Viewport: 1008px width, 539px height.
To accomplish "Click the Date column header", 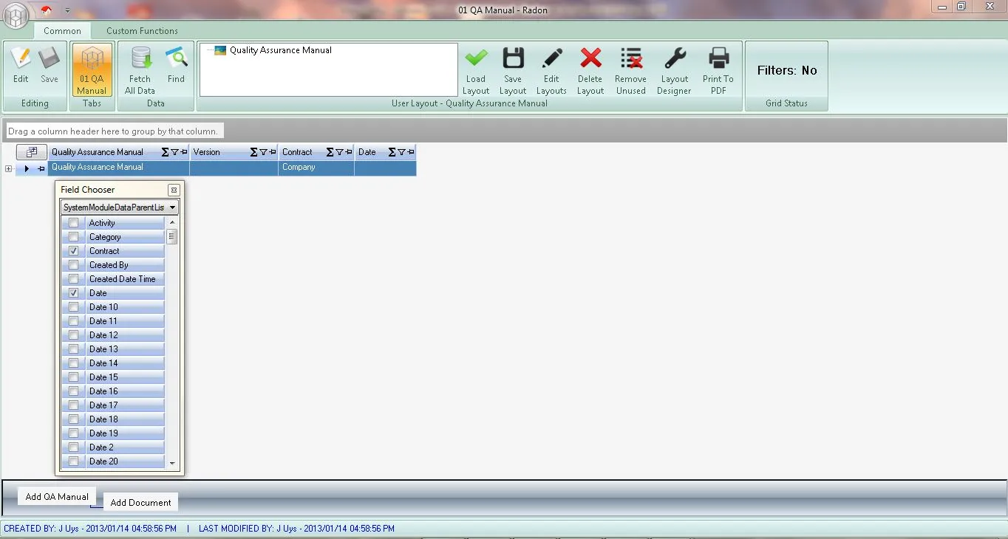I will (x=385, y=152).
